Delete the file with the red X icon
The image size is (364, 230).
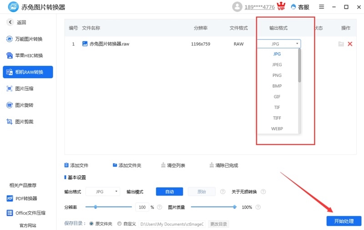point(350,44)
